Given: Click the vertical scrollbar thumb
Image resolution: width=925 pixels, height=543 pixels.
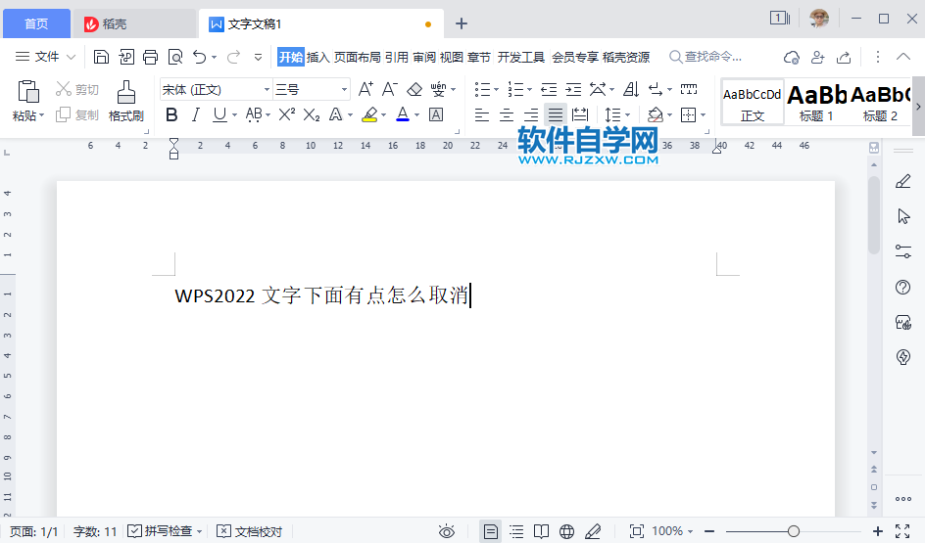Looking at the screenshot, I should tap(874, 214).
